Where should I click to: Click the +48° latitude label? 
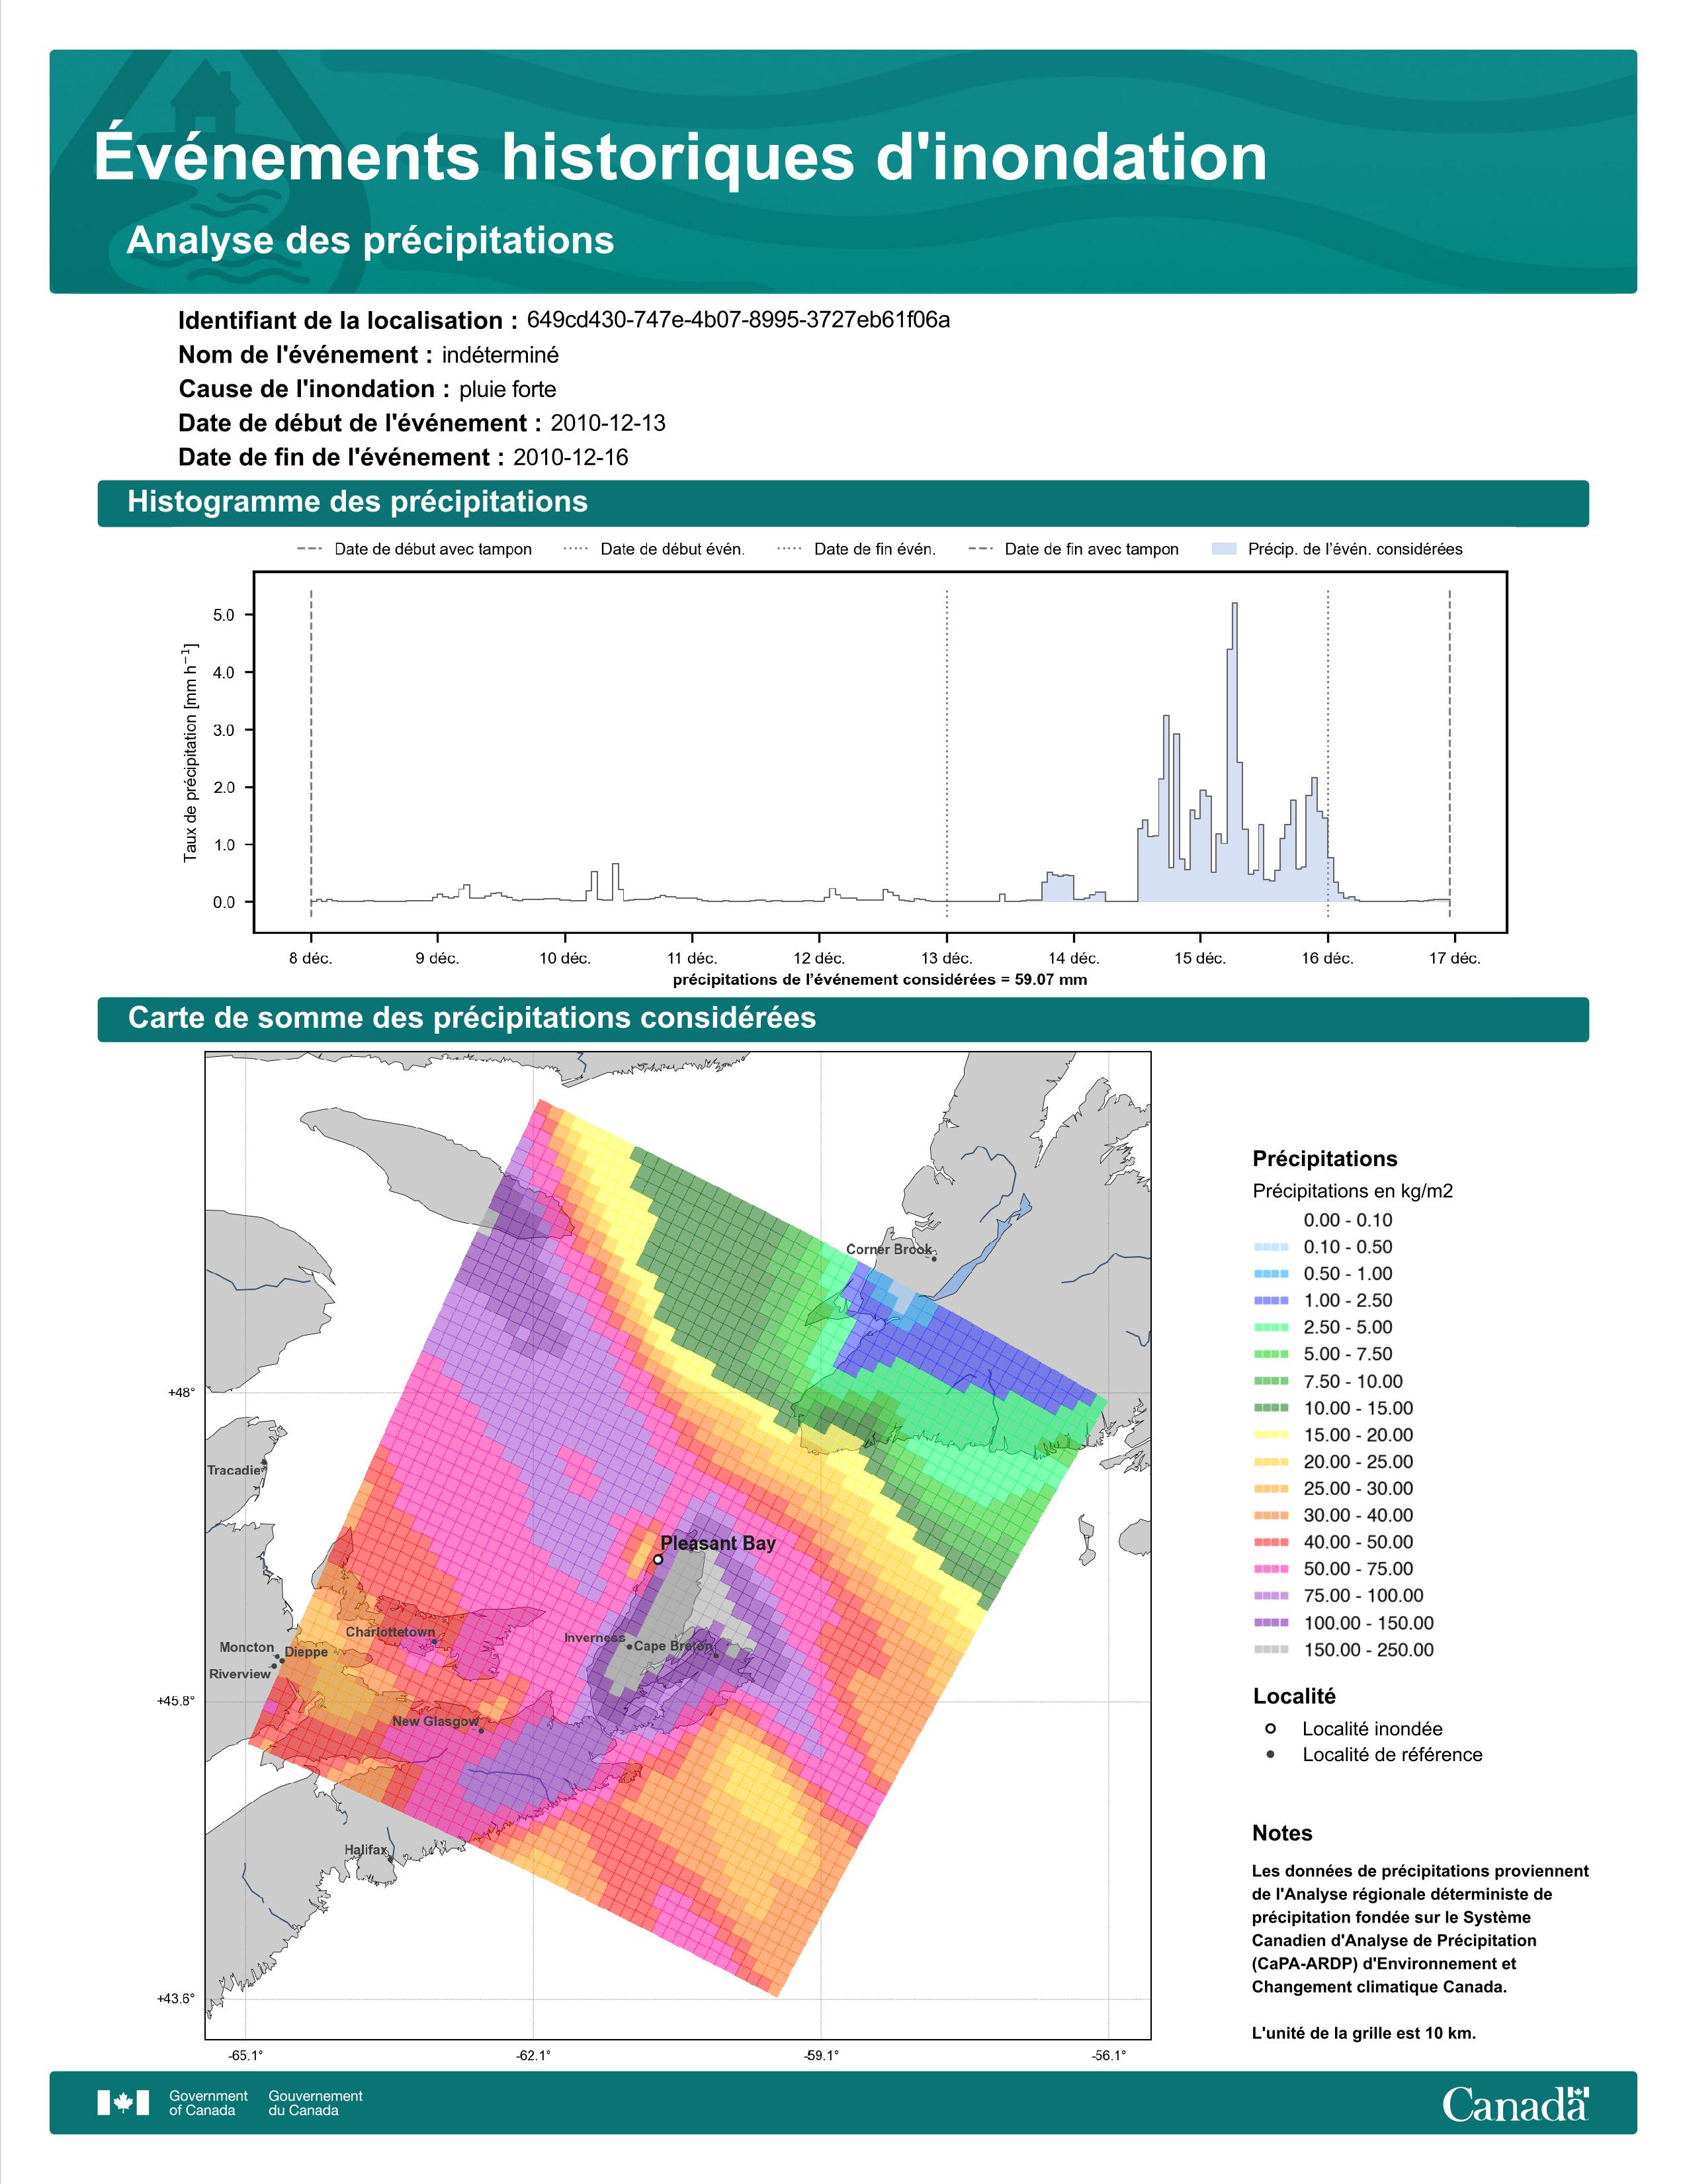tap(182, 1392)
